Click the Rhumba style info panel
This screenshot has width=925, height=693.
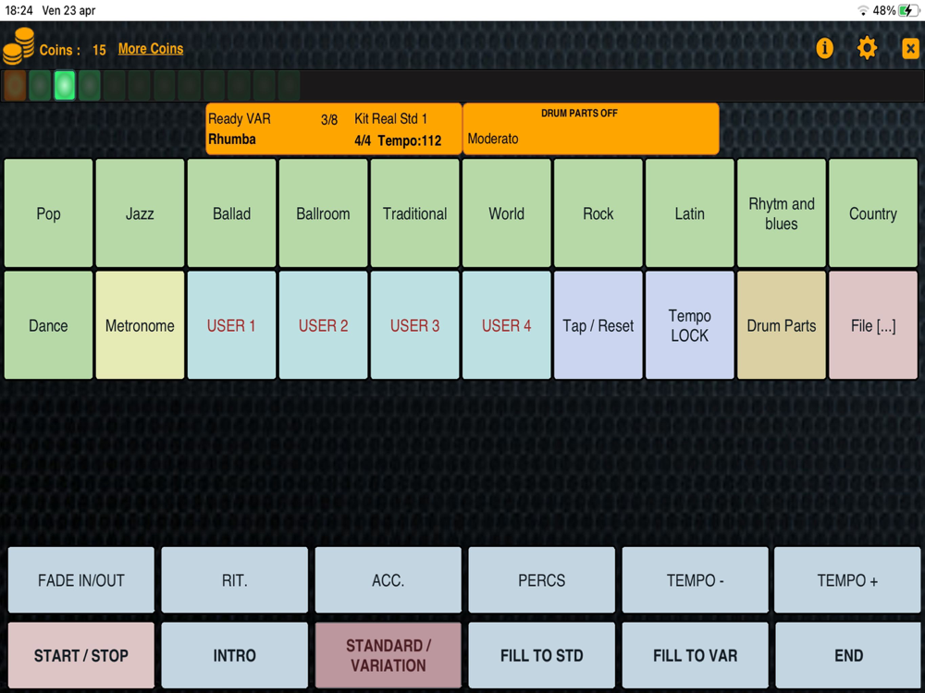pos(334,129)
